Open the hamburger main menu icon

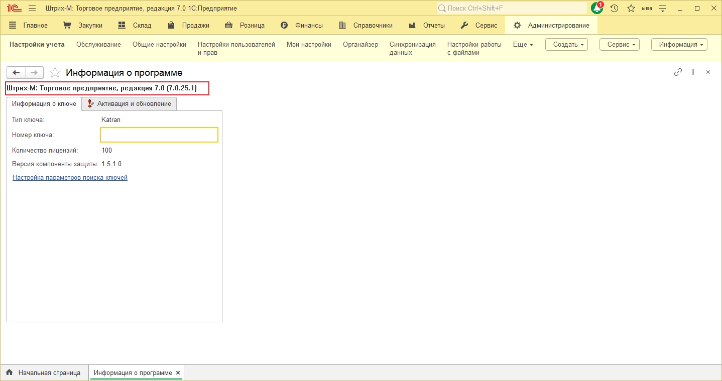pos(32,9)
